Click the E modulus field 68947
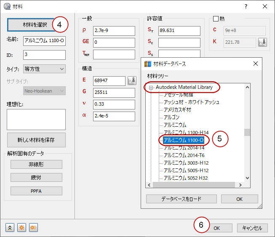 click(109, 81)
